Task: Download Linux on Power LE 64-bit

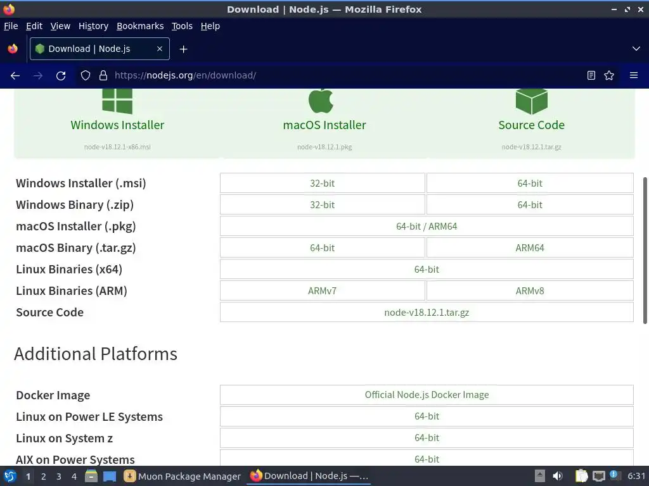Action: [427, 416]
